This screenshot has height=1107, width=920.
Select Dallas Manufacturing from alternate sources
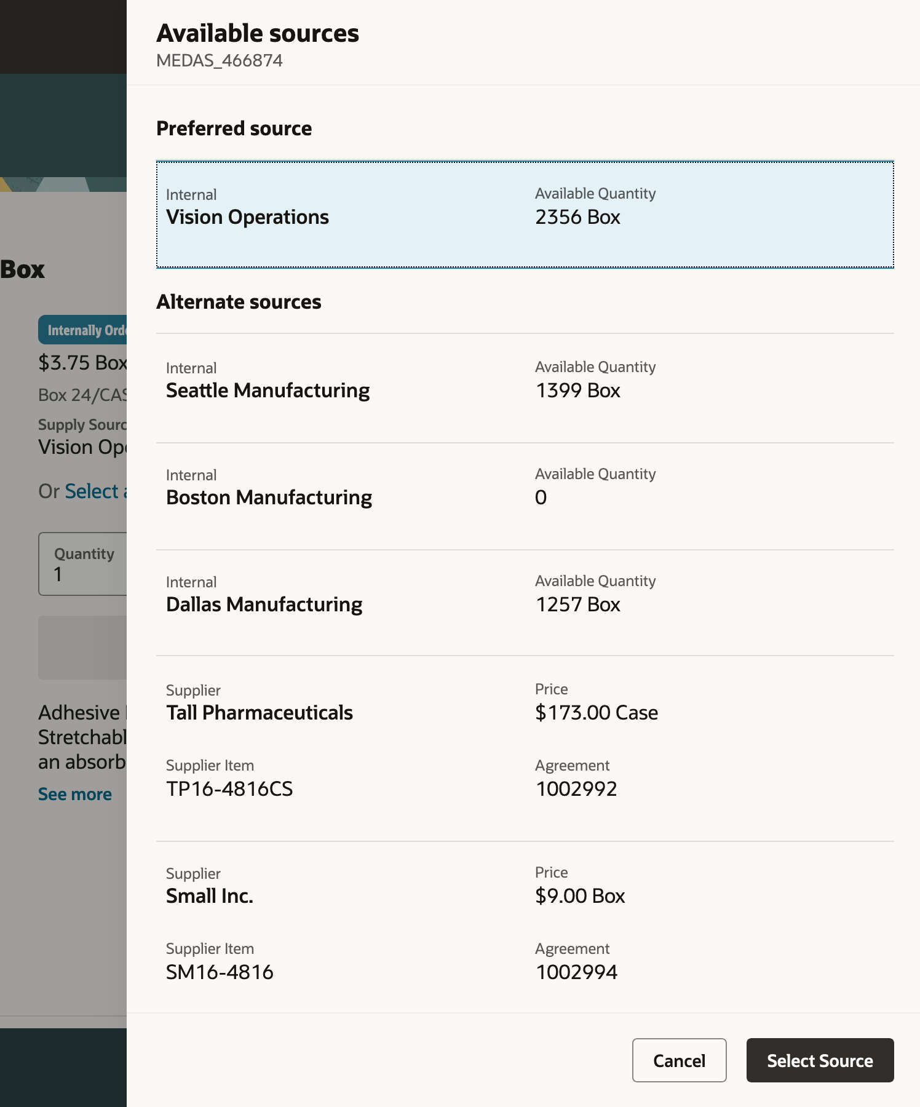point(524,603)
